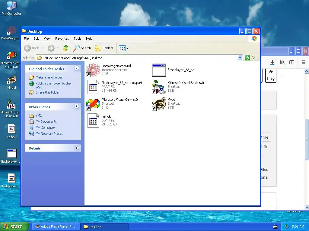Click the Flag button in the browser window
Viewport: 309px width, 231px height.
click(271, 75)
